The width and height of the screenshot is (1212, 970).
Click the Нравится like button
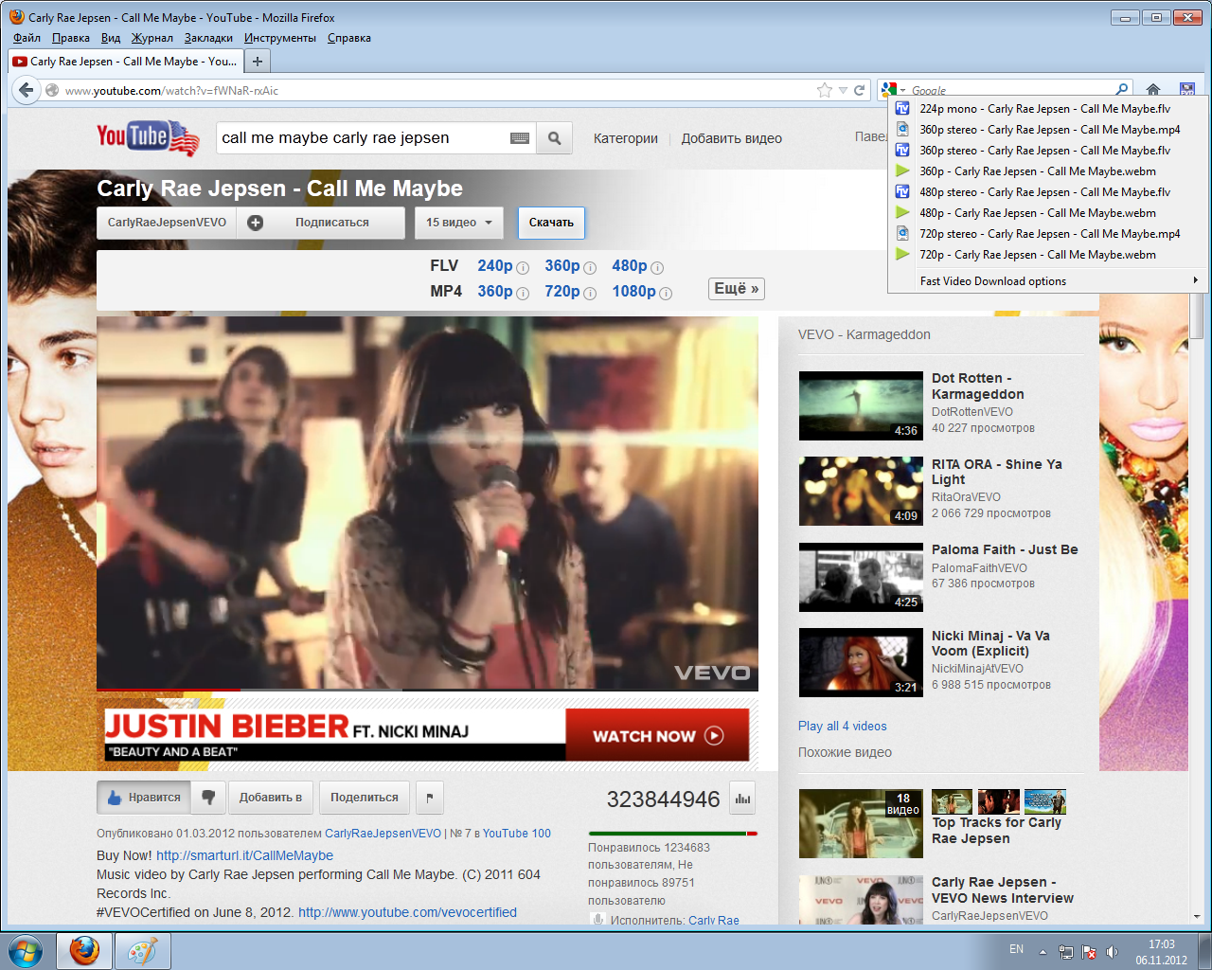[144, 798]
